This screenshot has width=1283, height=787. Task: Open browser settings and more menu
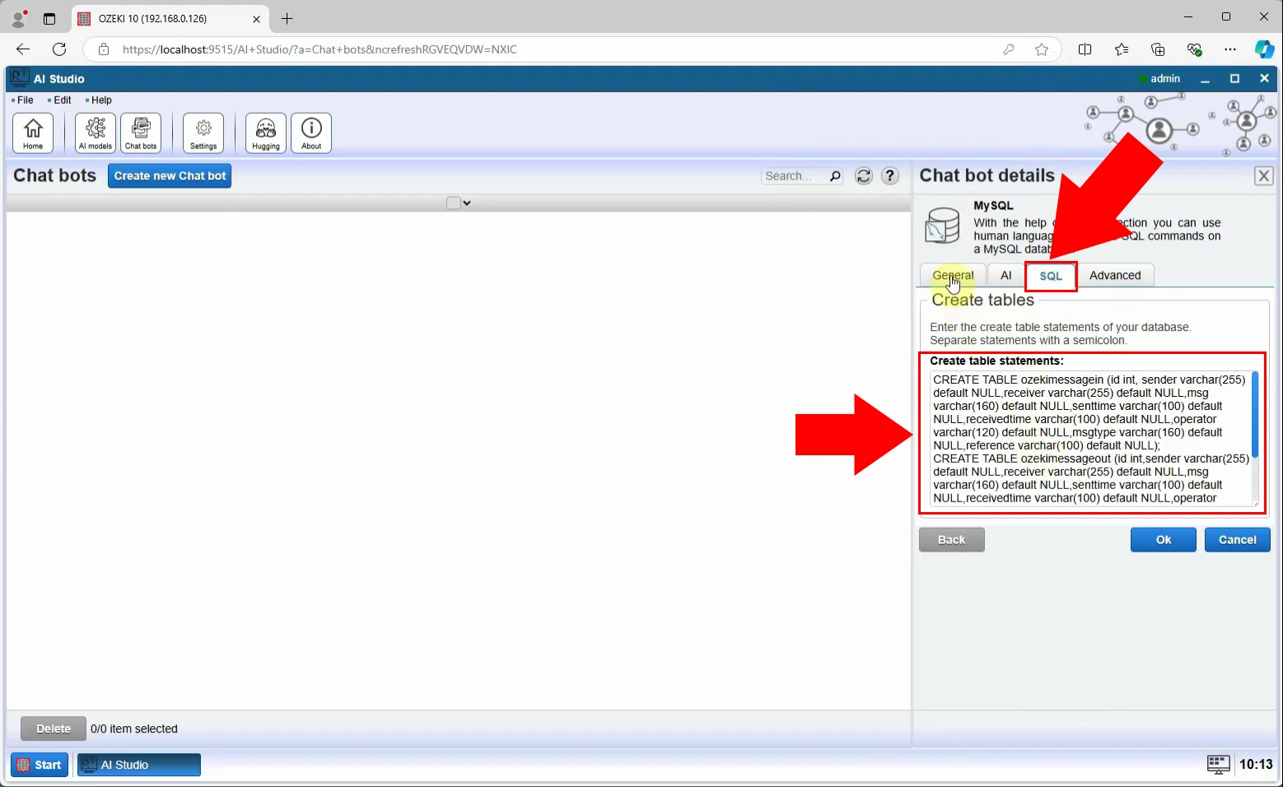(1230, 49)
